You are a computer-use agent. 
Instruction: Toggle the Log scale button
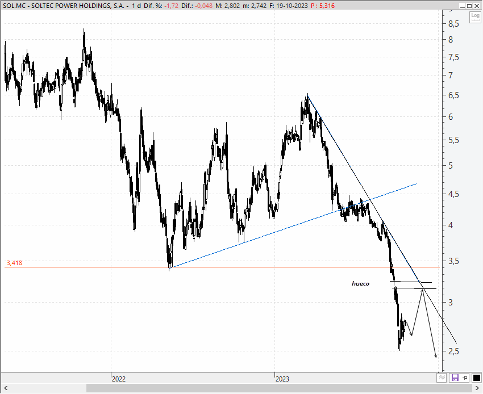coord(475,17)
